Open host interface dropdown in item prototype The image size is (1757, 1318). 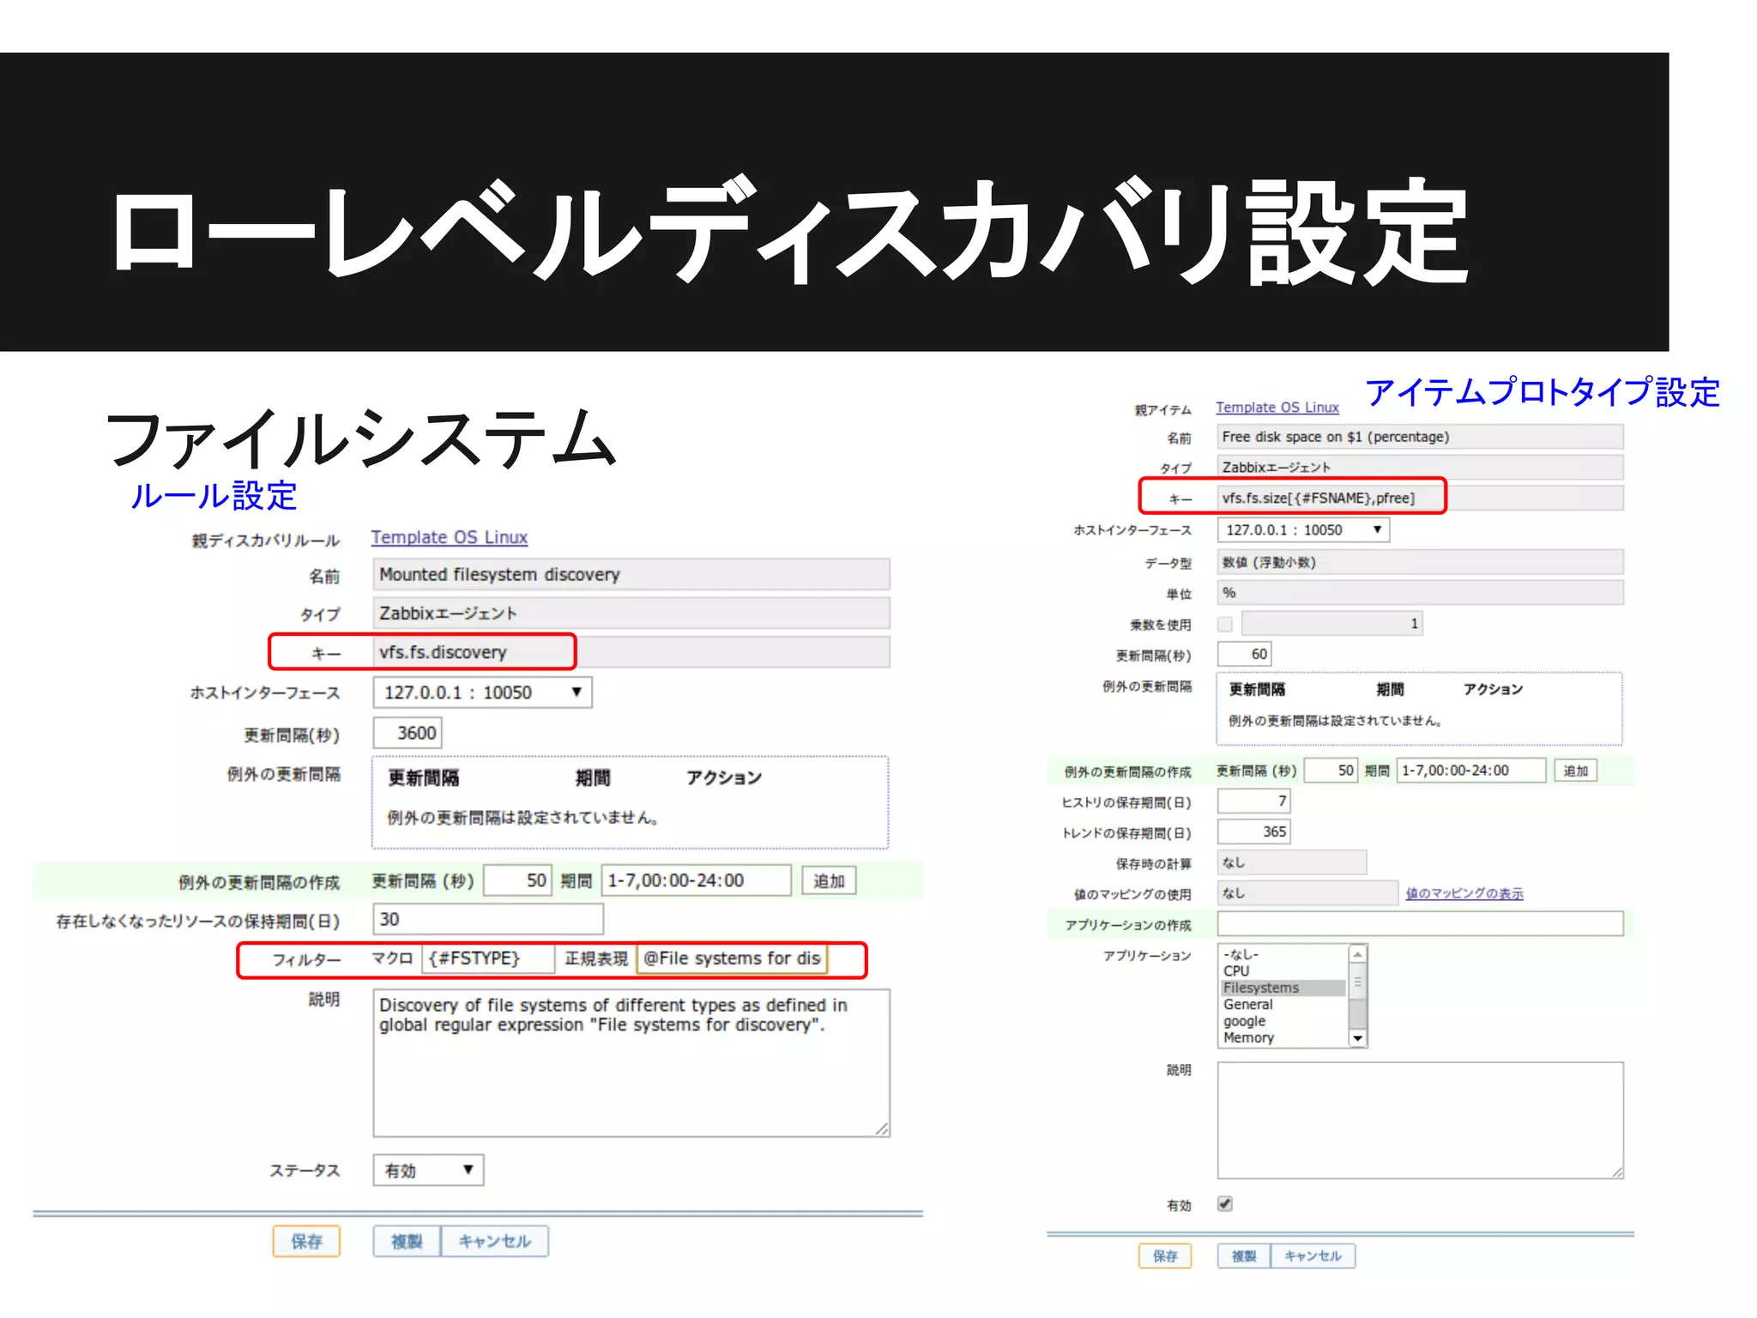coord(1303,530)
